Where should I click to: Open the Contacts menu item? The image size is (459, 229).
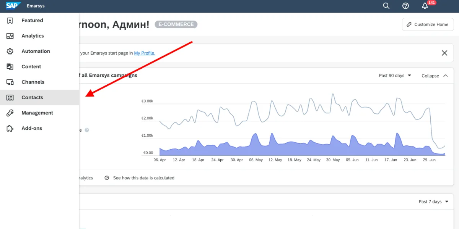click(x=39, y=98)
